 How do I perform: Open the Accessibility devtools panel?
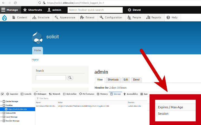tap(130, 94)
